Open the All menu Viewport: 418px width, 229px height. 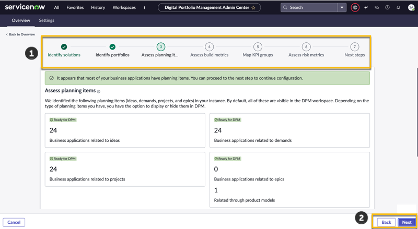56,7
